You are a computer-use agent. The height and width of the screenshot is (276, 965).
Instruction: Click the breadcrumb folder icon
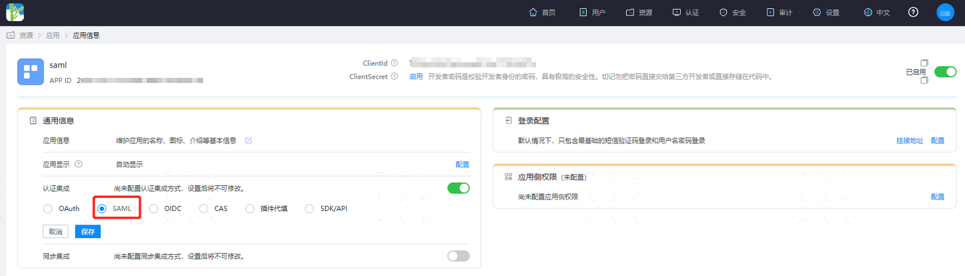point(11,35)
